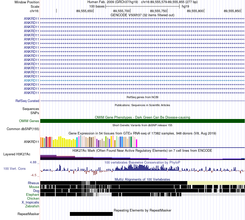This screenshot has height=220, width=245.
Task: Click the Zebrafish species label
Action: click(32, 206)
